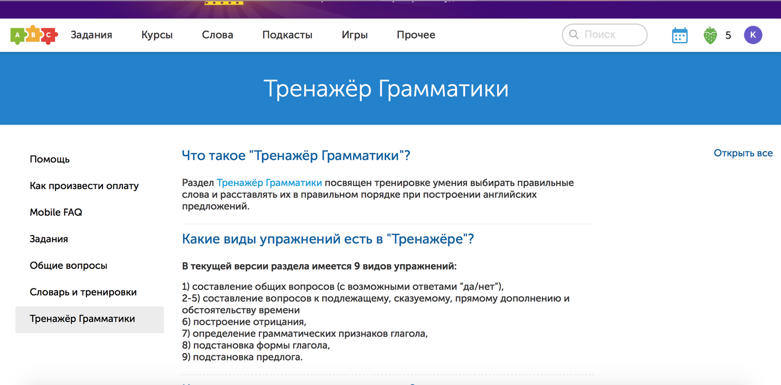Viewport: 781px width, 385px height.
Task: Select Помощь in the sidebar
Action: 50,159
